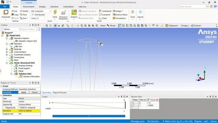The image size is (218, 123).
Task: Click the zoom in magnifier icon
Action: pyautogui.click(x=47, y=26)
